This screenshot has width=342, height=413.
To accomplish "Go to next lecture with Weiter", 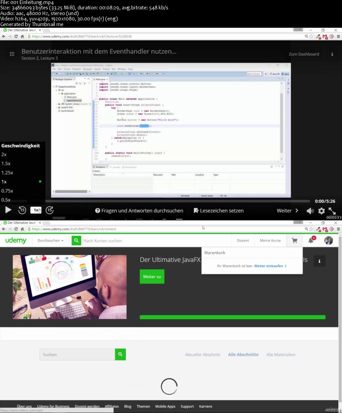I will click(288, 211).
